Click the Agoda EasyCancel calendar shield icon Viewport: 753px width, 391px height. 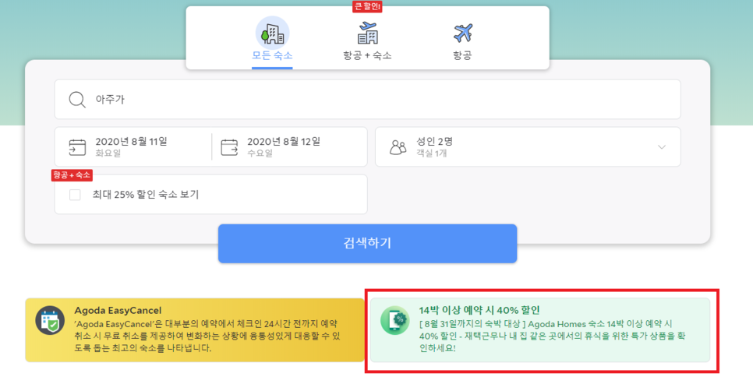pyautogui.click(x=50, y=320)
